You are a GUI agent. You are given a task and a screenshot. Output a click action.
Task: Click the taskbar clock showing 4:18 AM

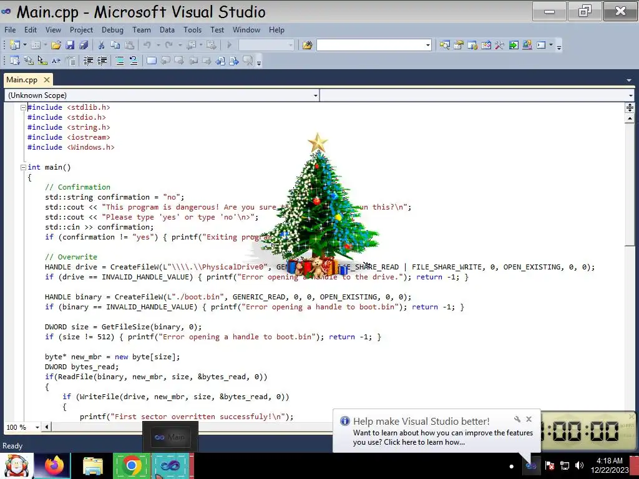[609, 465]
